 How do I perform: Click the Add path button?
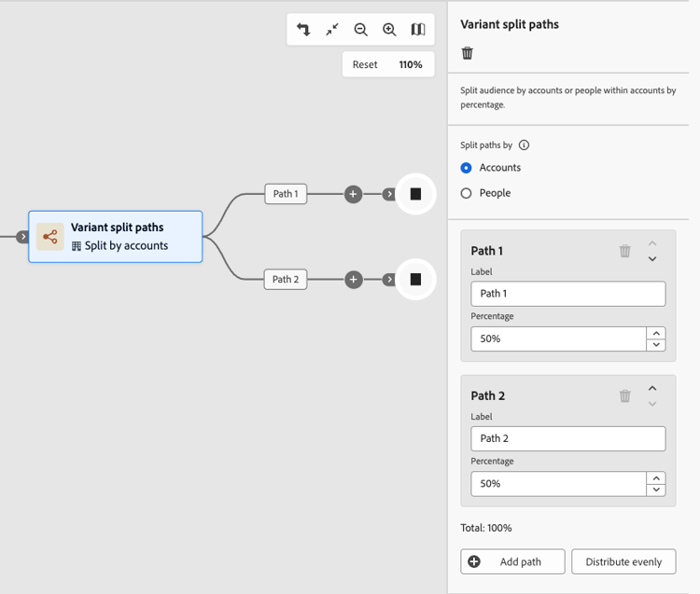512,561
